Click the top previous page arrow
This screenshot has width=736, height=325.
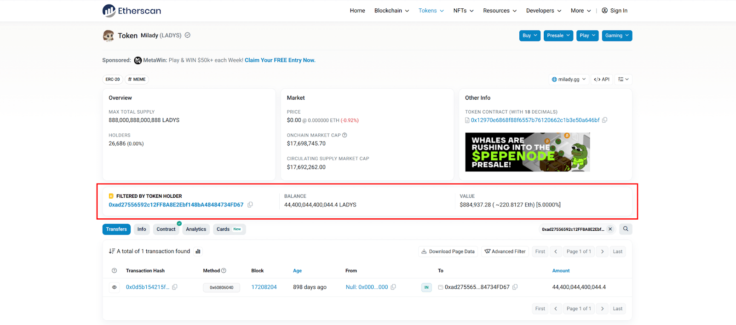[x=556, y=251]
